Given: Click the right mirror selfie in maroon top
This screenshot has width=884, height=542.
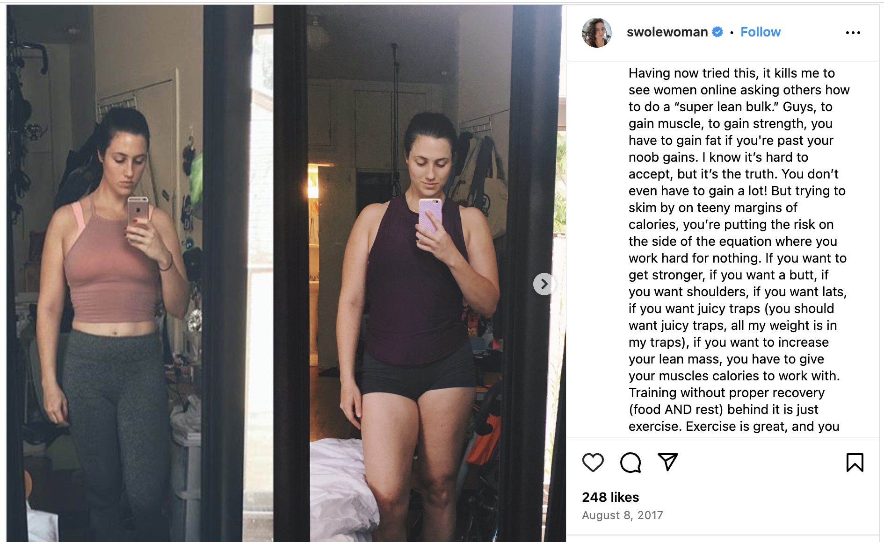Looking at the screenshot, I should [x=420, y=273].
